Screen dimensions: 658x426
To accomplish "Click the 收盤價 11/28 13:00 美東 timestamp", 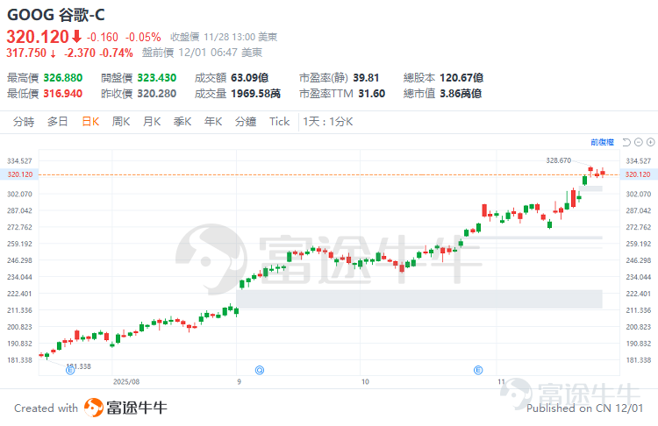I will (224, 38).
